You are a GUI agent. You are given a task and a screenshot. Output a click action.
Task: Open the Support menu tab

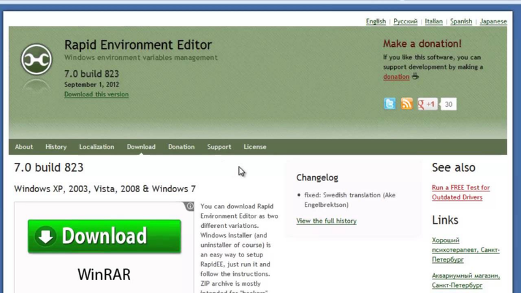pyautogui.click(x=219, y=147)
